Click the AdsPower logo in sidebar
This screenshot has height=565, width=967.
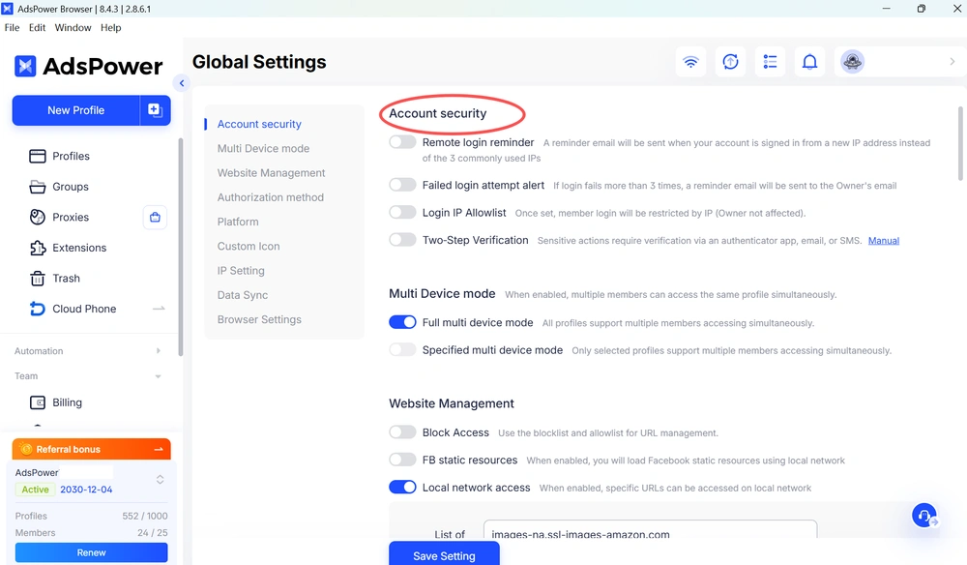click(x=88, y=66)
